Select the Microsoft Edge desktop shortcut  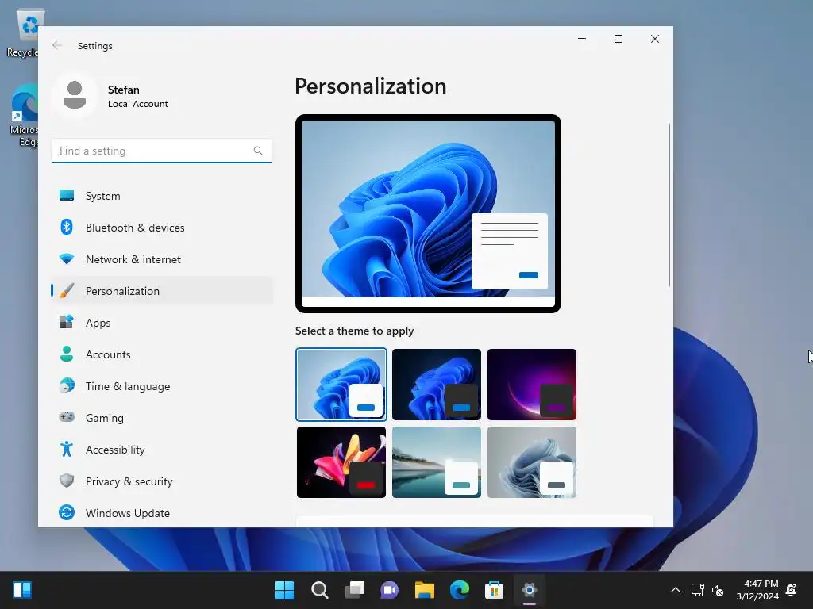pyautogui.click(x=24, y=116)
